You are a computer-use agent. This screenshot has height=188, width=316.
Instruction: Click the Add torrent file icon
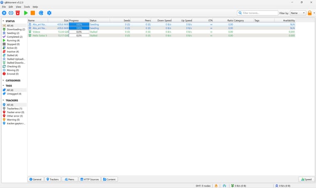tap(4, 13)
